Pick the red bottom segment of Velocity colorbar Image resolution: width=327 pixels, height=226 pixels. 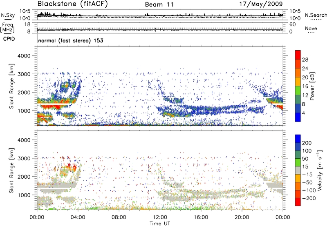pos(298,202)
